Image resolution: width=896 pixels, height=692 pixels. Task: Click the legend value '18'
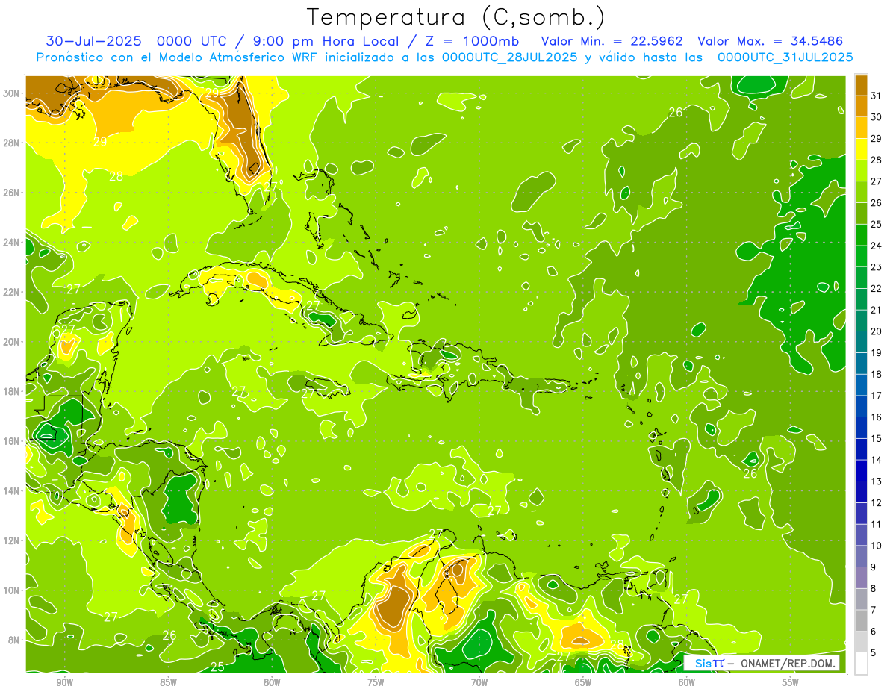tap(876, 374)
